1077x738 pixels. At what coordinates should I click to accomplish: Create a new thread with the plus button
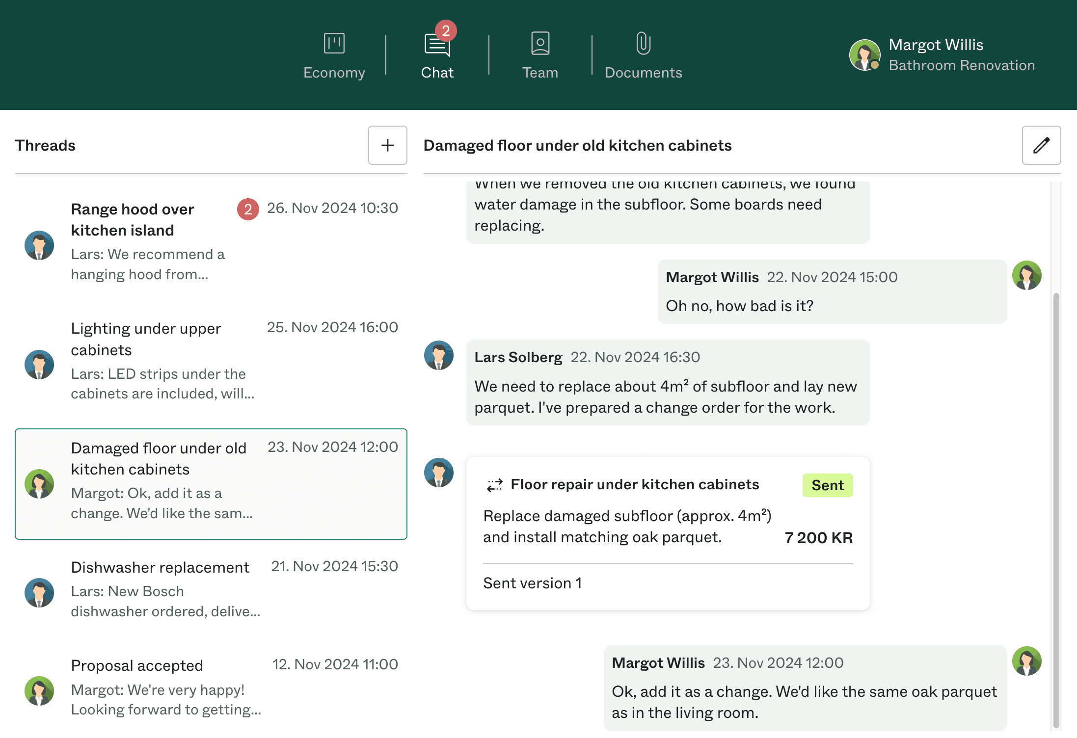(387, 146)
